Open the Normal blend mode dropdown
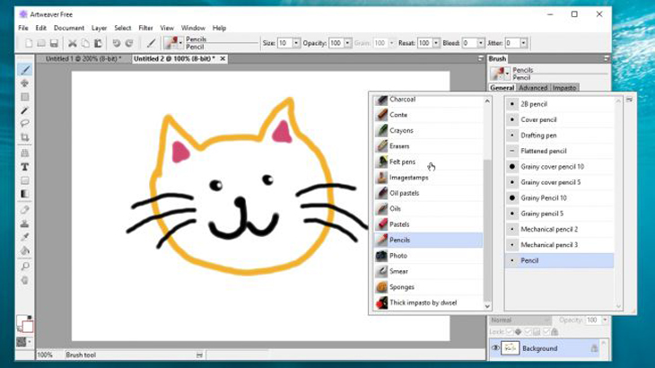The image size is (655, 368). (x=520, y=320)
